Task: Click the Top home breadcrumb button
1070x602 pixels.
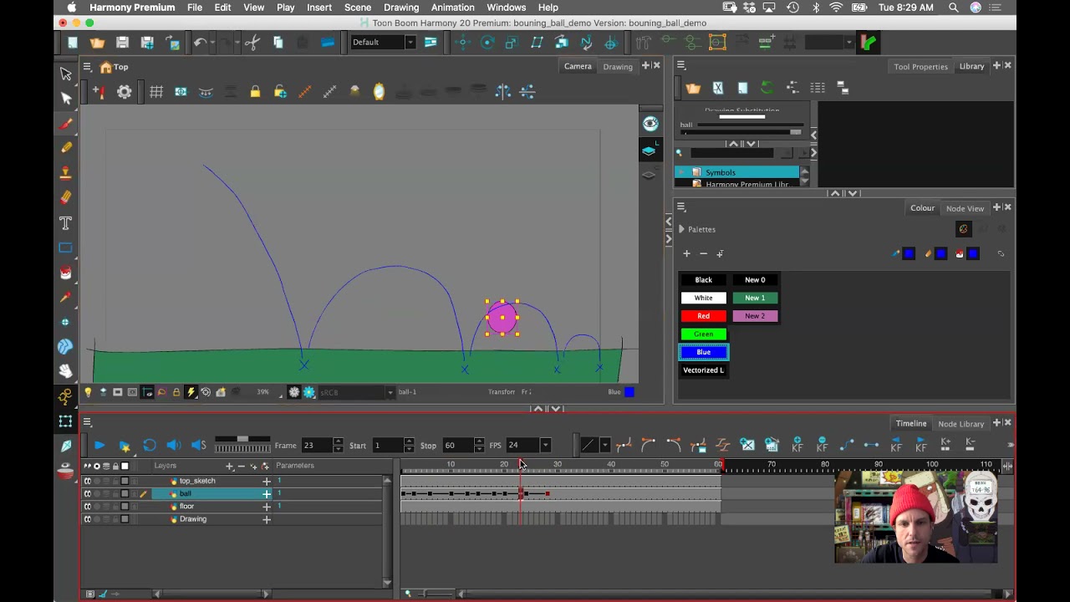Action: click(x=114, y=67)
